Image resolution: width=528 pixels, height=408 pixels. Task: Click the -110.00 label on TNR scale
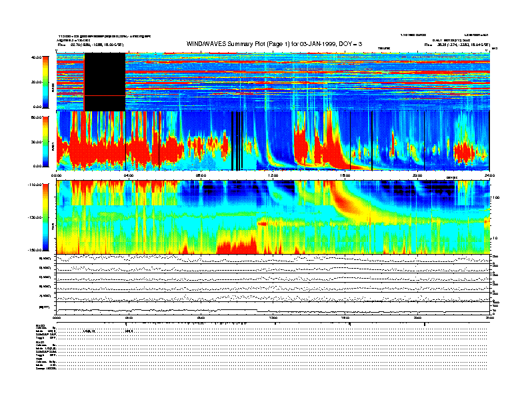click(35, 185)
